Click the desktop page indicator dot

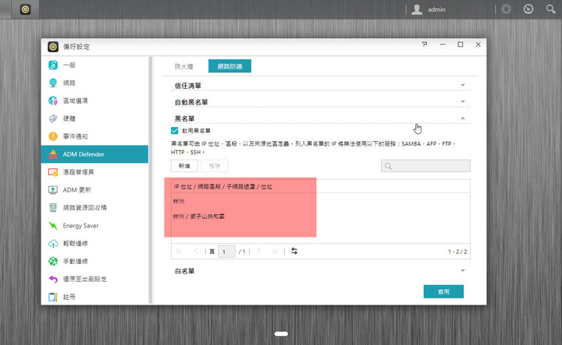281,334
